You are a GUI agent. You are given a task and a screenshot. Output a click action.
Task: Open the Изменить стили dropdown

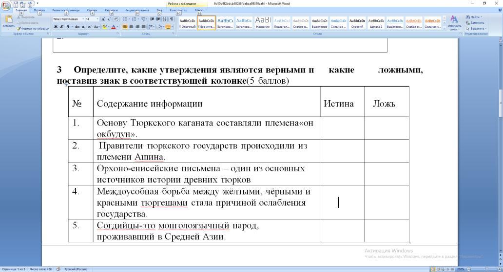click(x=454, y=22)
